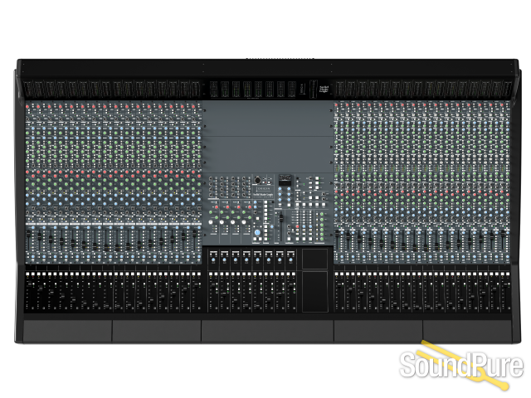
Task: Select the leftmost red knob in centre section
Action: point(217,207)
